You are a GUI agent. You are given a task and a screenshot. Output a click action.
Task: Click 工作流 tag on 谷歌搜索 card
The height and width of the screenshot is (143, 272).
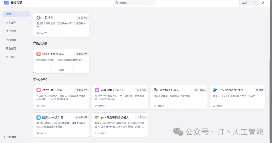[82, 18]
